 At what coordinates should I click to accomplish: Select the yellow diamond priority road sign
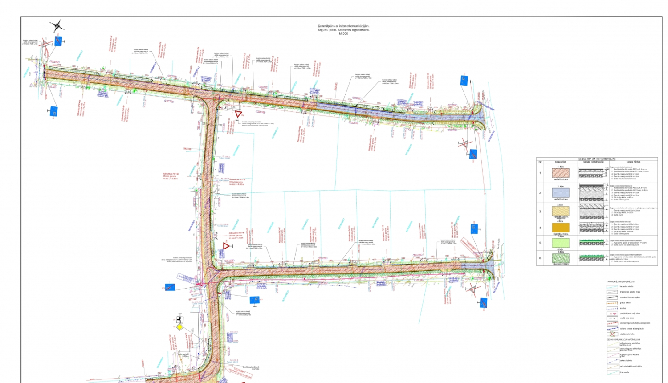click(x=179, y=327)
